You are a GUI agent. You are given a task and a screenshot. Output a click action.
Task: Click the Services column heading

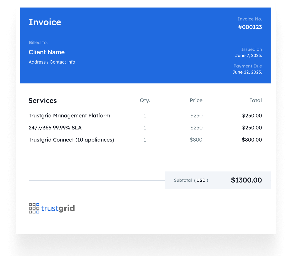(x=43, y=101)
